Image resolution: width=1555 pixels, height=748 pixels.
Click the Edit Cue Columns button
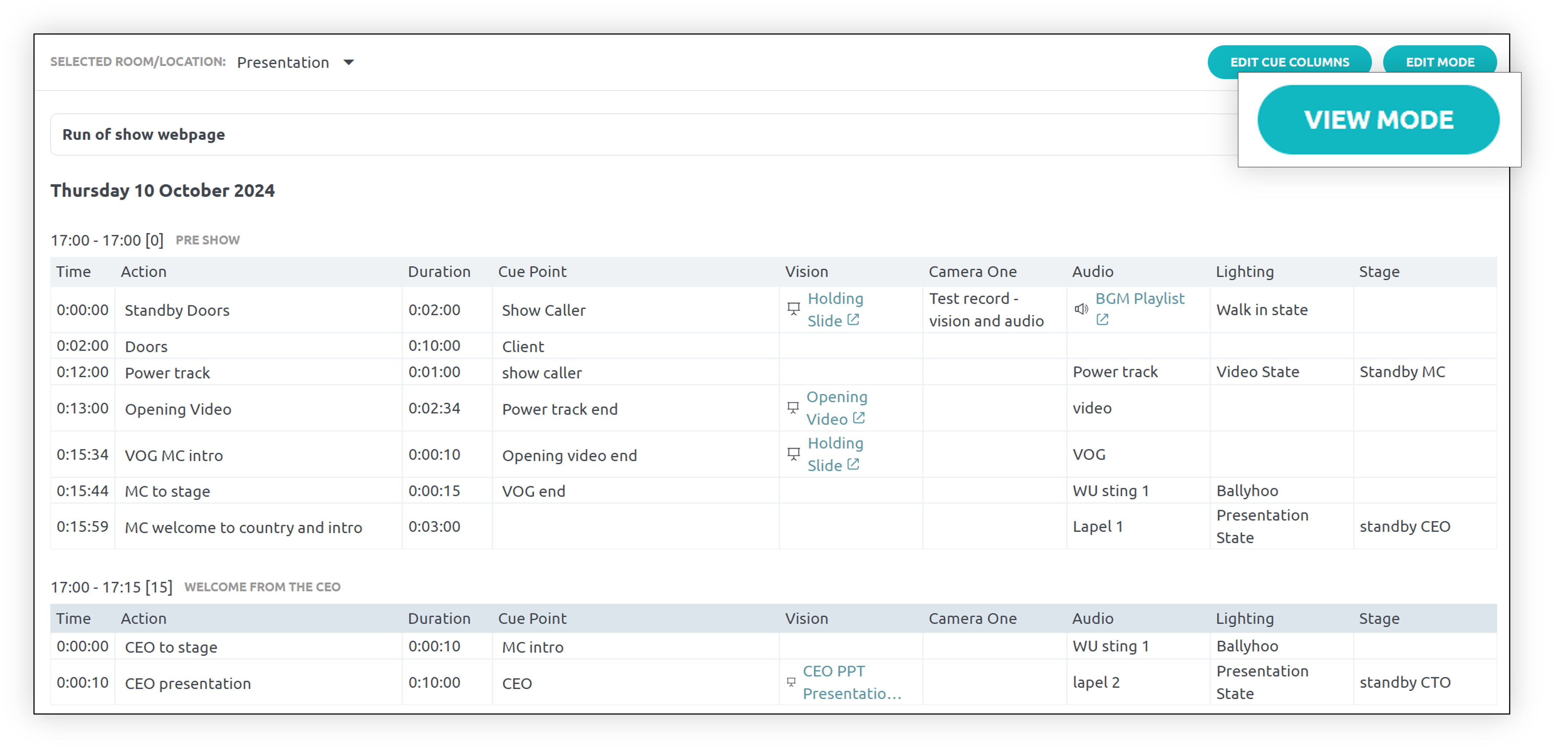click(x=1289, y=62)
